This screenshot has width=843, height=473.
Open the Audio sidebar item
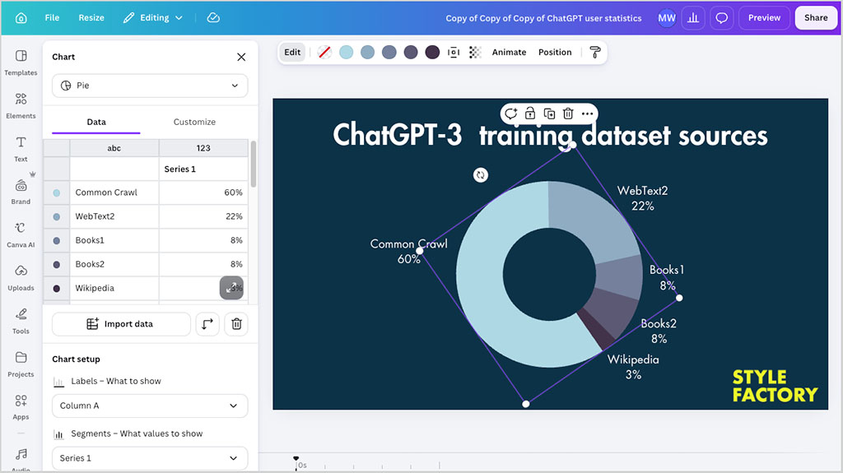pyautogui.click(x=21, y=458)
